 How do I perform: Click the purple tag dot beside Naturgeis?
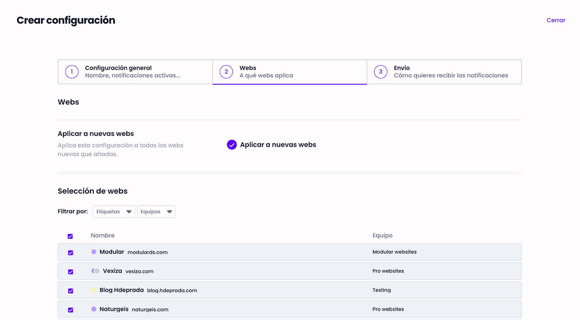coord(94,309)
